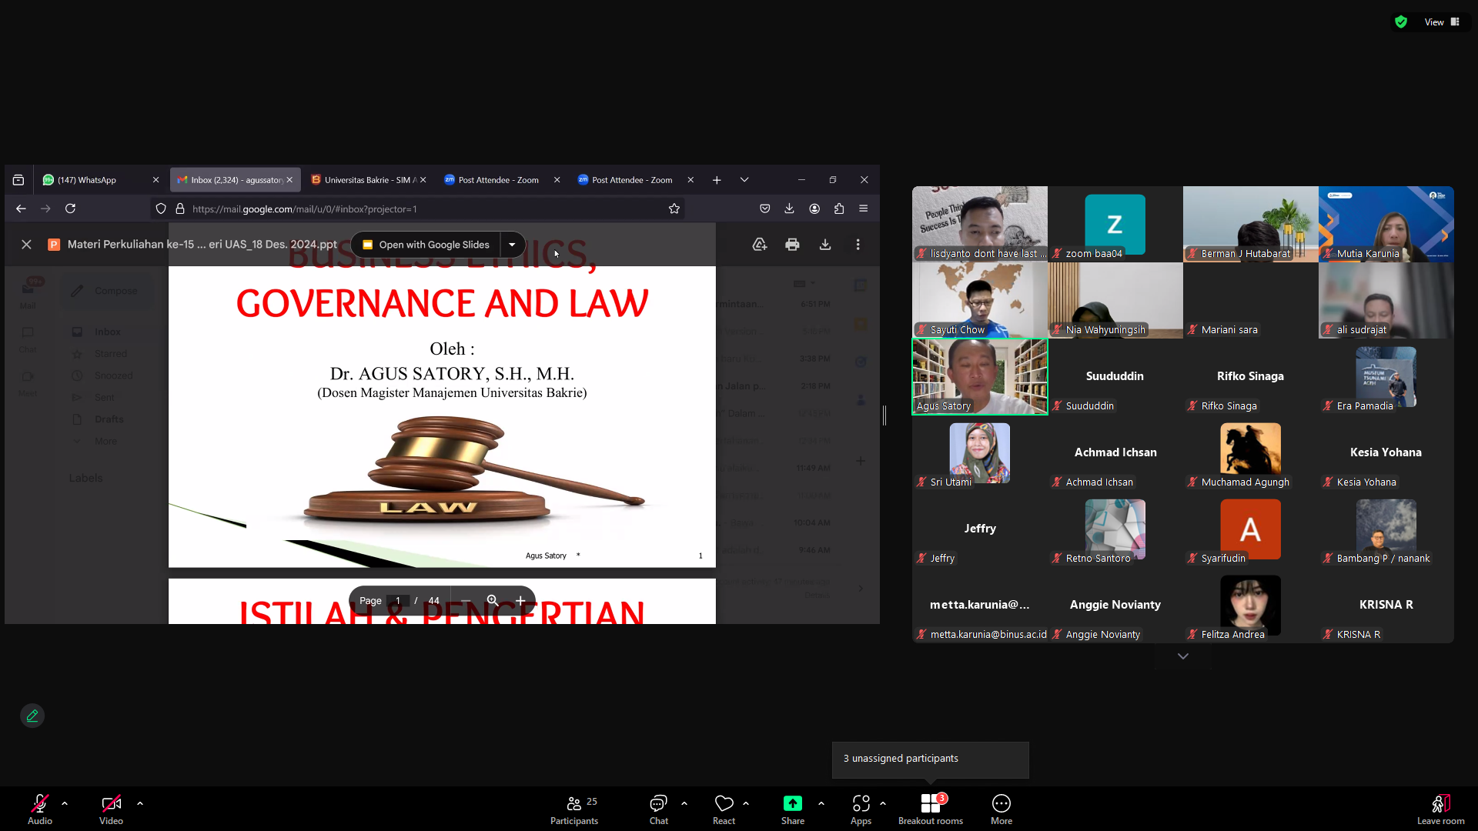
Task: Open the React emoji picker
Action: pyautogui.click(x=724, y=809)
